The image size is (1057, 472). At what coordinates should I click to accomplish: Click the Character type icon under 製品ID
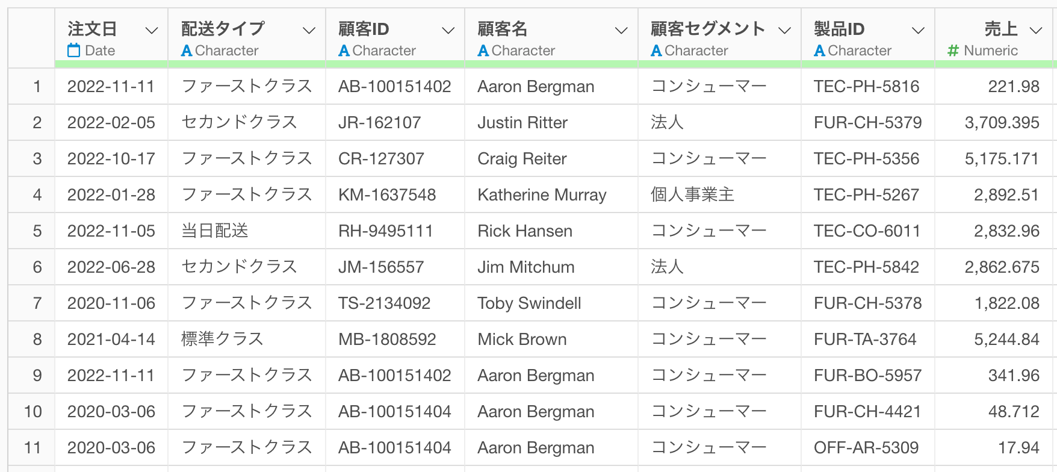[x=819, y=51]
